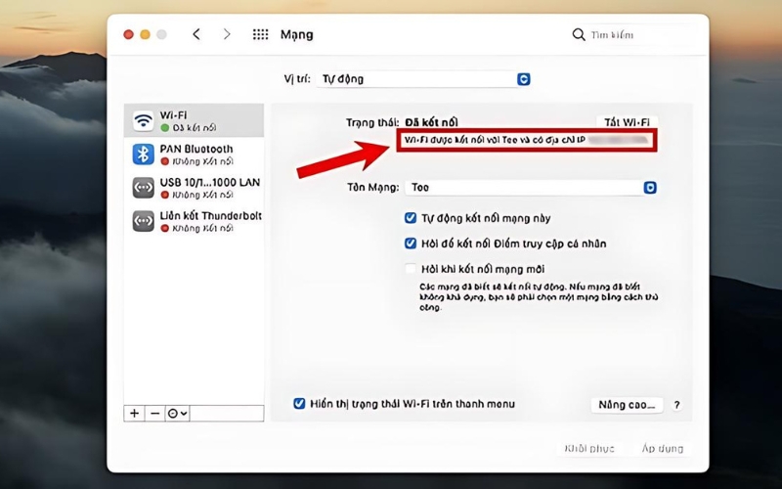This screenshot has width=782, height=489.
Task: Open the help question mark
Action: (676, 405)
